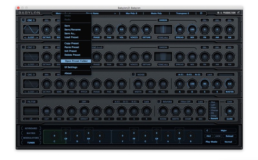Toggle the OSC 1 power button
This screenshot has height=160, width=258.
(24, 20)
